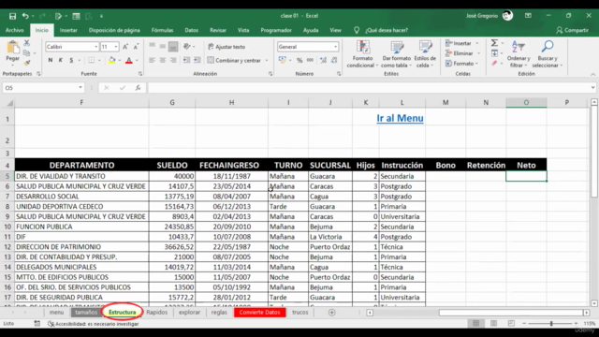Undo the last action
Viewport: 599px width, 337px height.
click(x=25, y=16)
